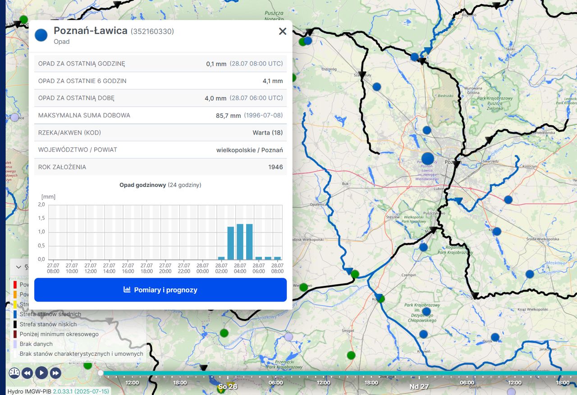This screenshot has height=395, width=577.
Task: Select the blue rain marker just south of Mosina
Action: click(423, 247)
